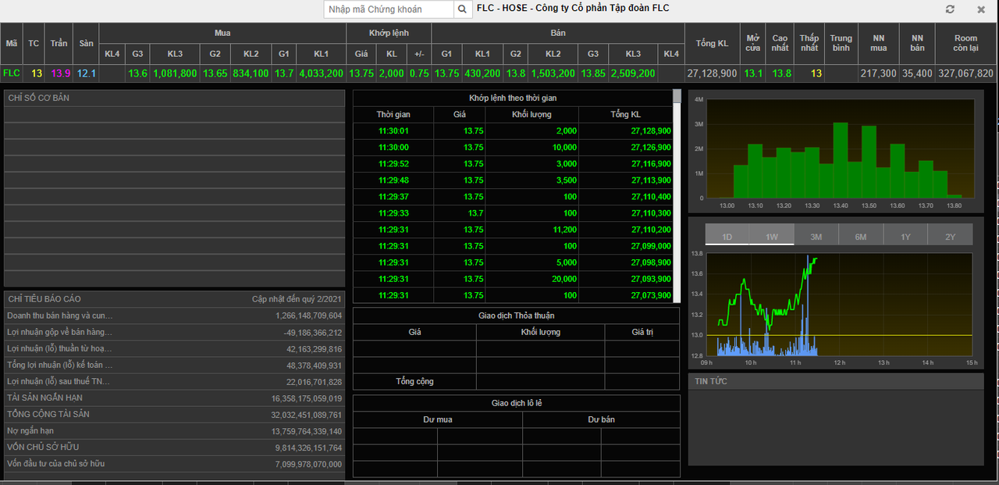Close the FLC stock detail popup

981,9
